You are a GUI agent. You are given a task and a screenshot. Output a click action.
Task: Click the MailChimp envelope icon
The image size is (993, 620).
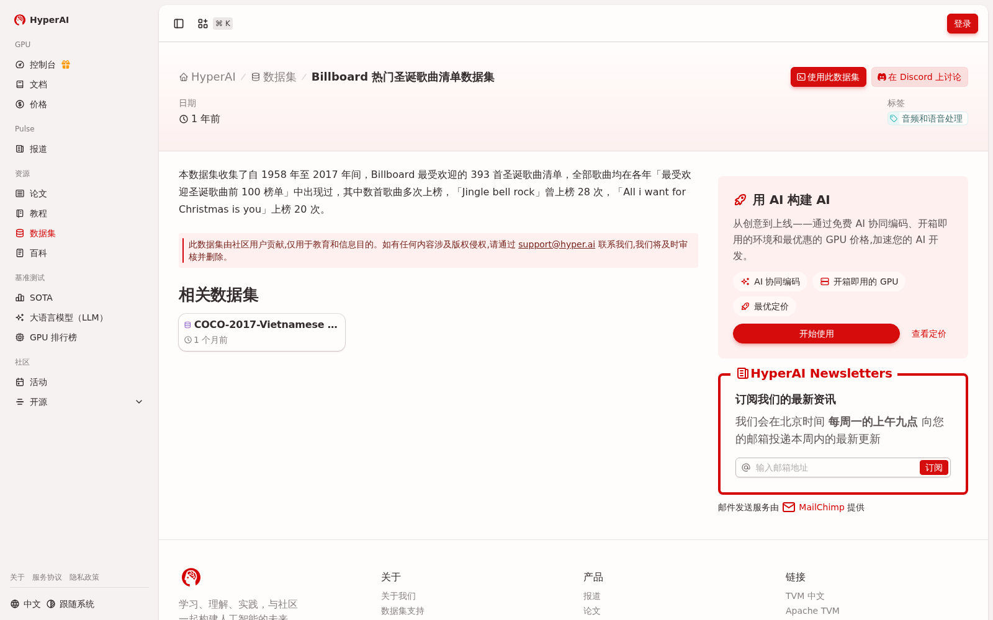tap(789, 507)
